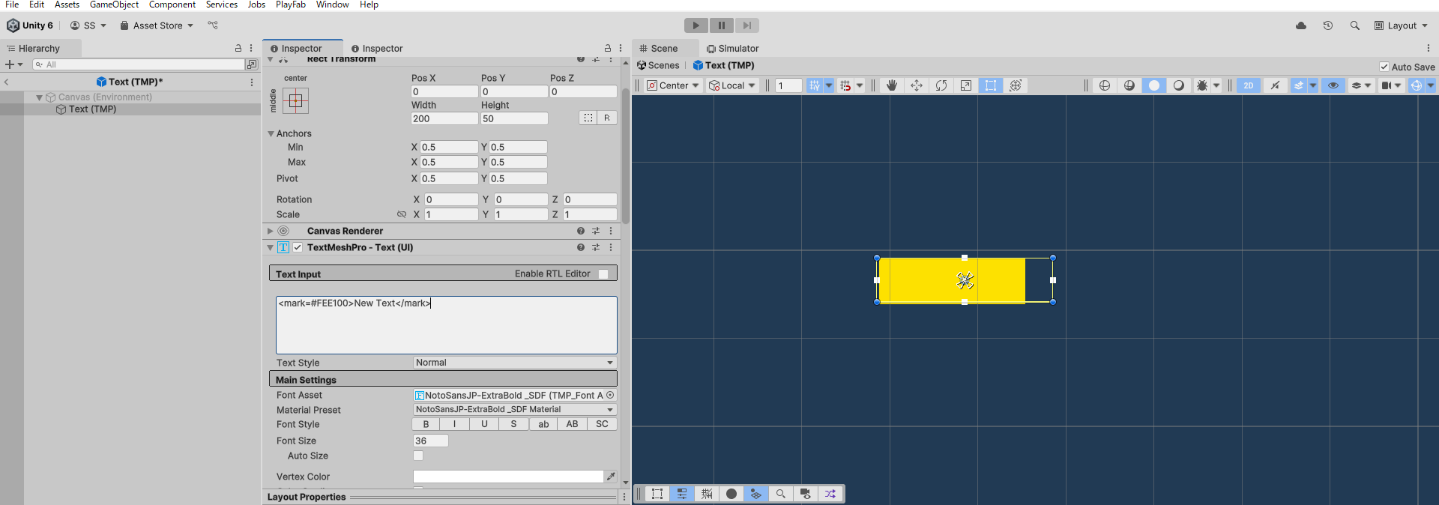The height and width of the screenshot is (505, 1439).
Task: Click the shaded wireframe draw mode icon
Action: tap(1129, 85)
